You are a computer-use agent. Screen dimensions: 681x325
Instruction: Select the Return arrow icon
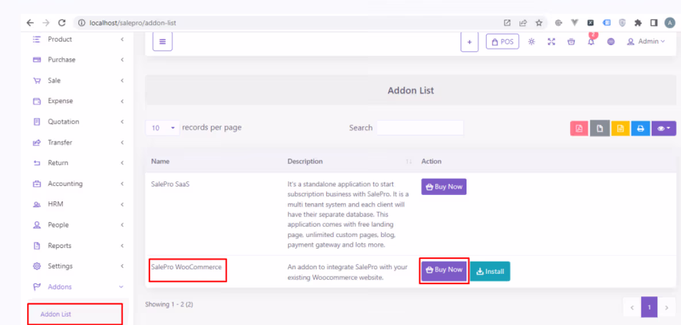click(x=37, y=163)
